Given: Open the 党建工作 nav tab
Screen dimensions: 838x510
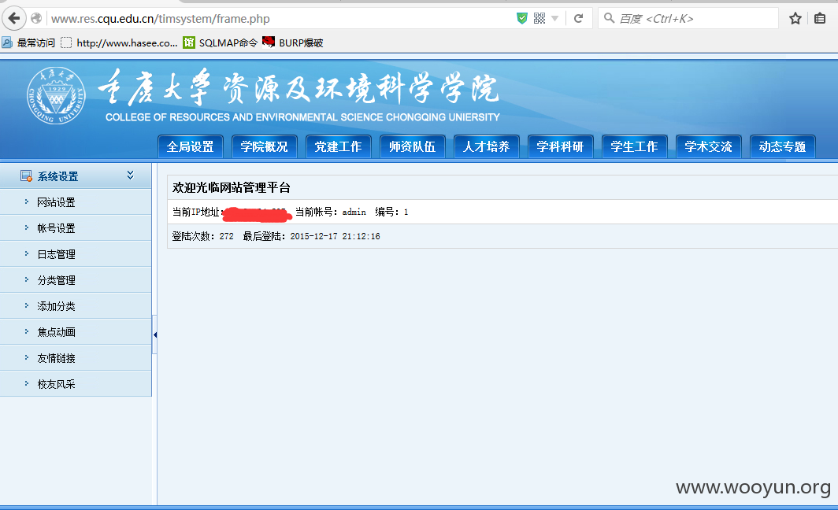Looking at the screenshot, I should point(339,146).
